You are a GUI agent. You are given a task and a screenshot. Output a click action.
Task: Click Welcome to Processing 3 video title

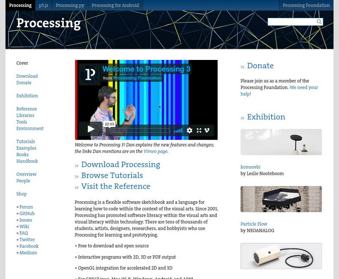pyautogui.click(x=146, y=69)
